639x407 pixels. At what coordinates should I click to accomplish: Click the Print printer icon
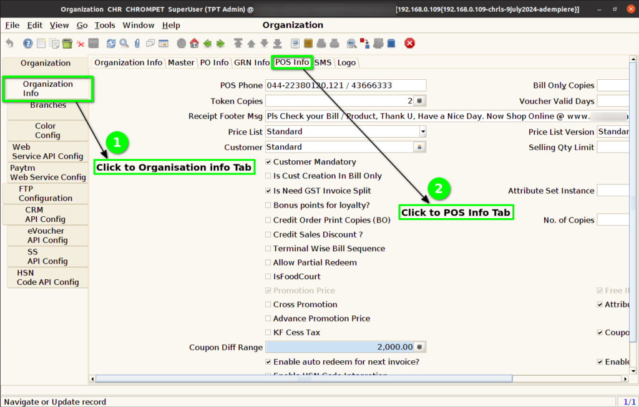tap(334, 43)
